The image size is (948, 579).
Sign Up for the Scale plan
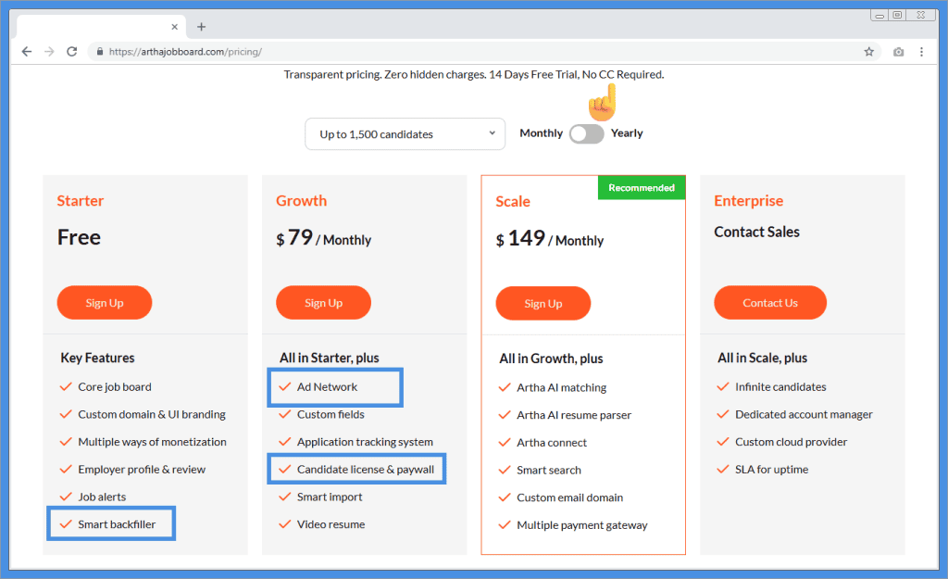(543, 303)
